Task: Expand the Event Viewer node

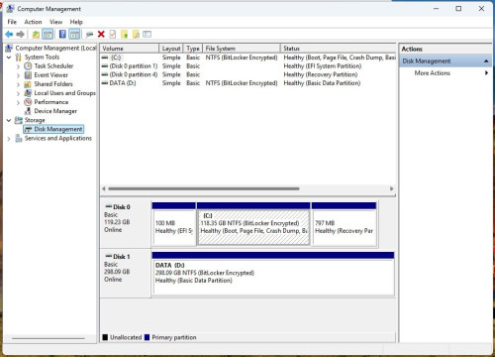Action: click(18, 75)
